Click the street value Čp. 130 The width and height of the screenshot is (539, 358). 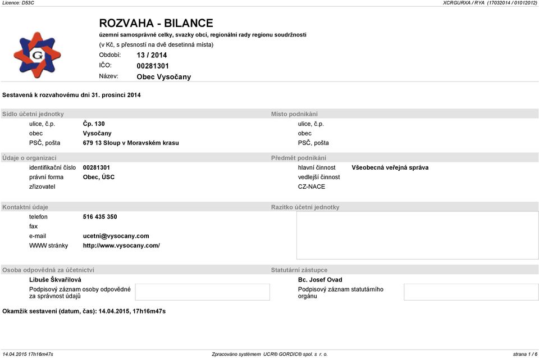(x=94, y=124)
